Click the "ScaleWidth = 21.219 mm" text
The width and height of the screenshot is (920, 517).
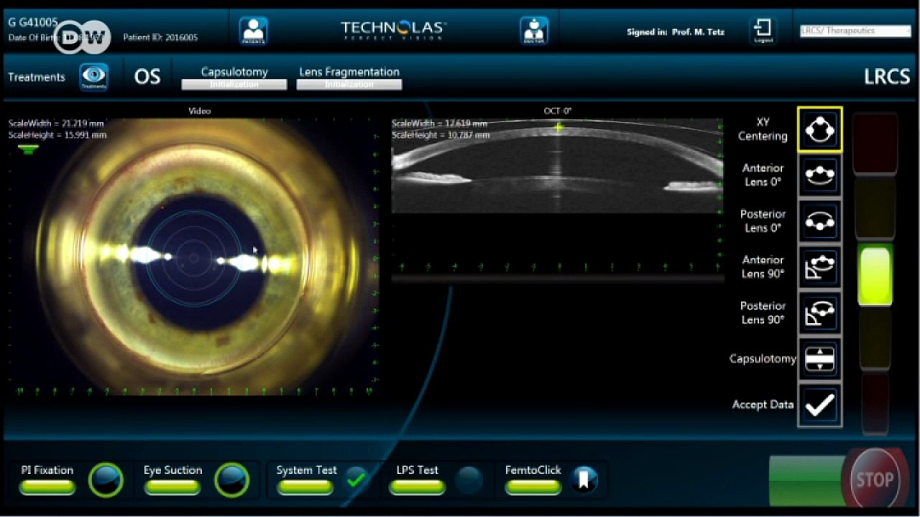point(57,124)
